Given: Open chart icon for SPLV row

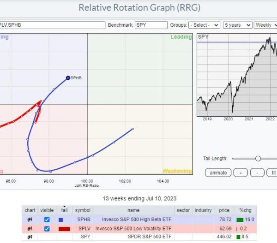Looking at the screenshot, I should coord(30,229).
